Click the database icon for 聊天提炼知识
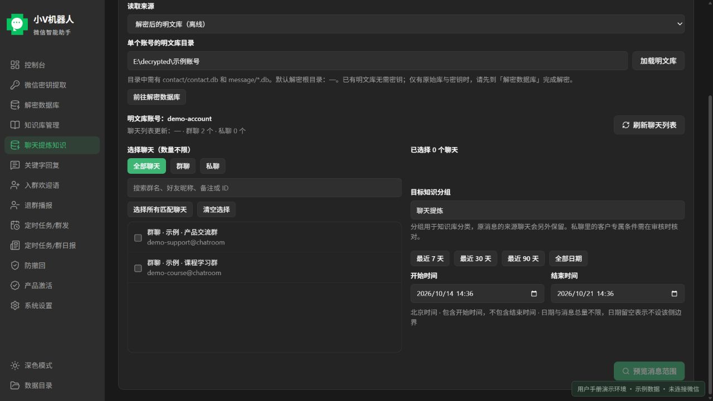The image size is (713, 401). [15, 145]
